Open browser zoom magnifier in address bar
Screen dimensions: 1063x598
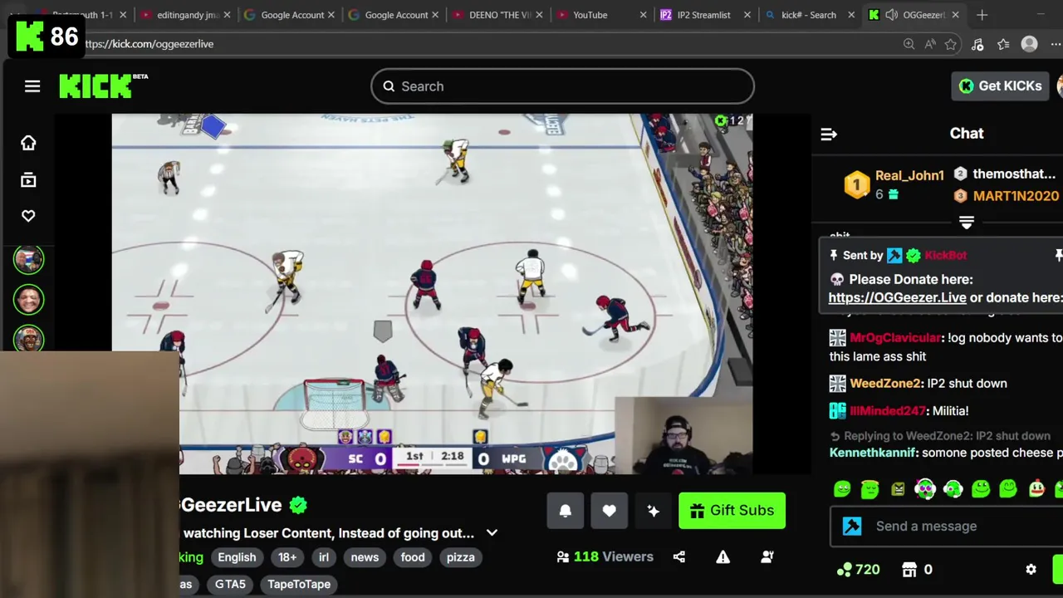click(909, 44)
